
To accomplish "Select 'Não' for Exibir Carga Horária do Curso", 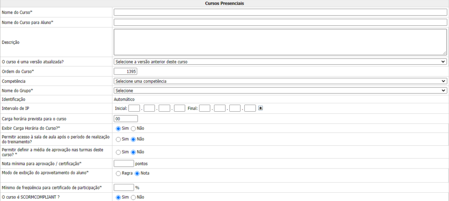I will click(x=134, y=128).
